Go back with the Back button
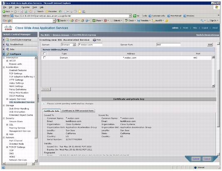The width and height of the screenshot is (222, 171). [6, 12]
